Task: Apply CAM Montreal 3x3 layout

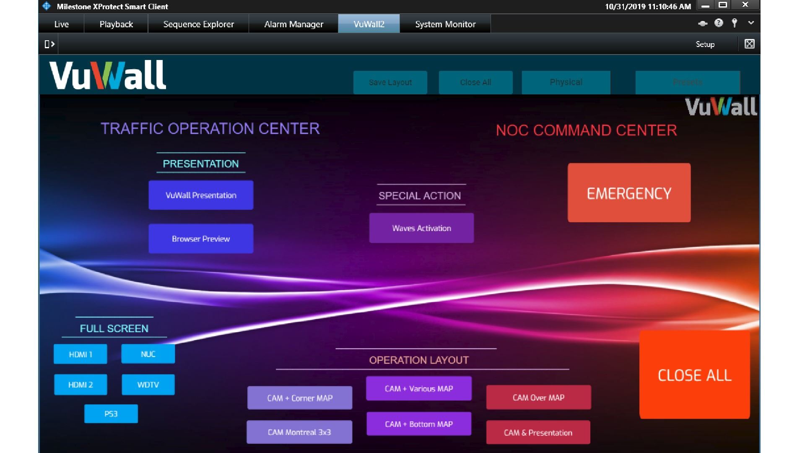Action: click(x=299, y=432)
